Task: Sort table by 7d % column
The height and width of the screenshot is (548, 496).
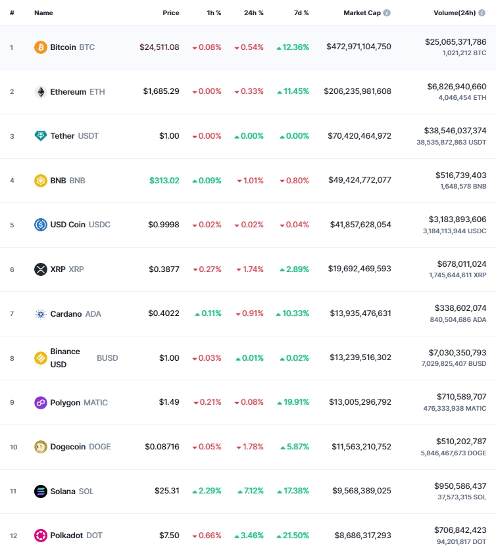Action: click(x=301, y=13)
